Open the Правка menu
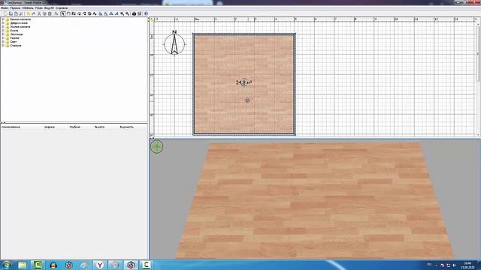 [15, 8]
